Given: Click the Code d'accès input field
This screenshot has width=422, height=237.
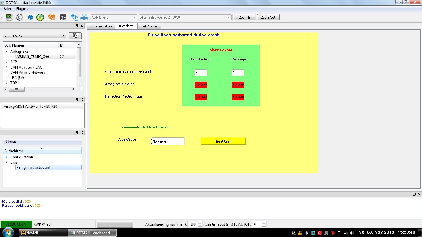Looking at the screenshot, I should pos(168,141).
